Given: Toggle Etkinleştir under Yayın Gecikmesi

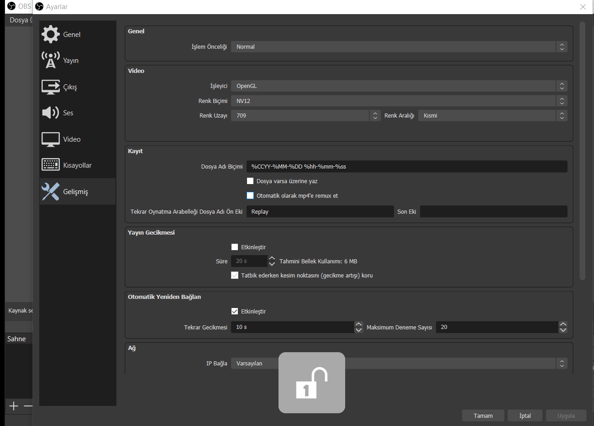Looking at the screenshot, I should pyautogui.click(x=235, y=247).
